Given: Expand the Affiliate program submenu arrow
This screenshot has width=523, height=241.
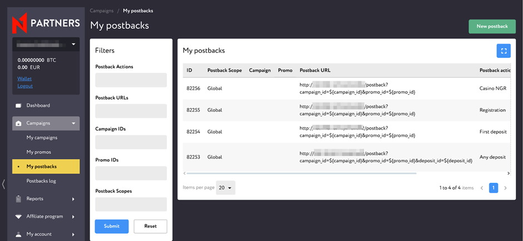Looking at the screenshot, I should 73,217.
